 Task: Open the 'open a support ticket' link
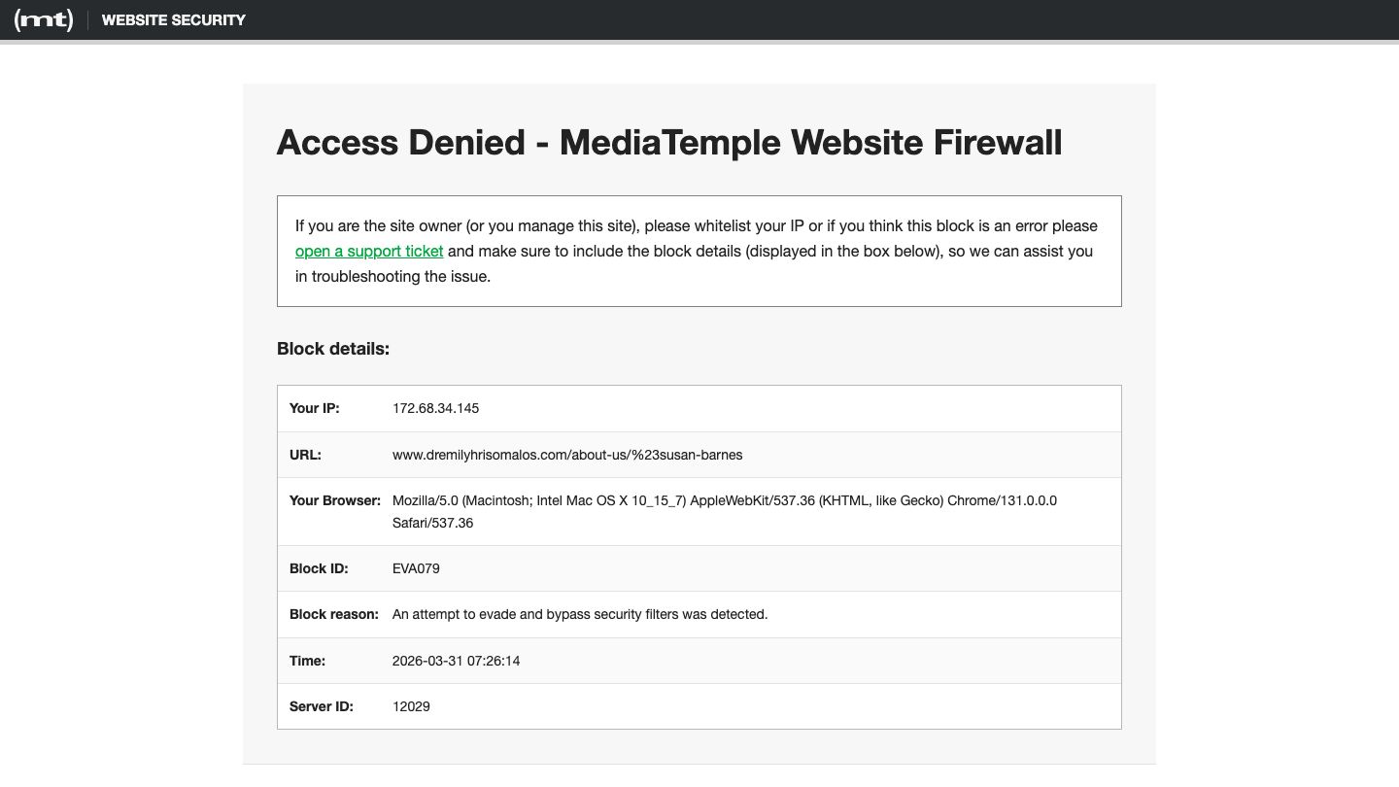pos(369,251)
